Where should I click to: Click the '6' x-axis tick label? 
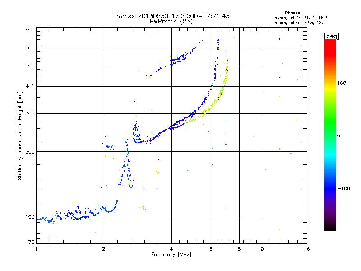tap(211, 249)
